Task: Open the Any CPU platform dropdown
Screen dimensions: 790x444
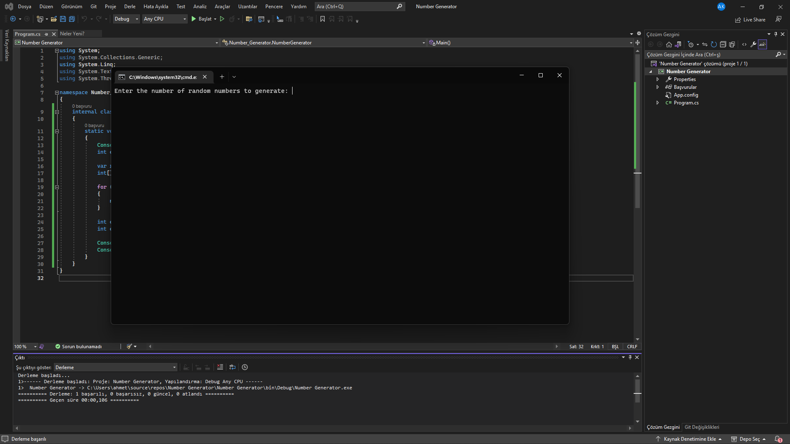Action: pos(165,19)
